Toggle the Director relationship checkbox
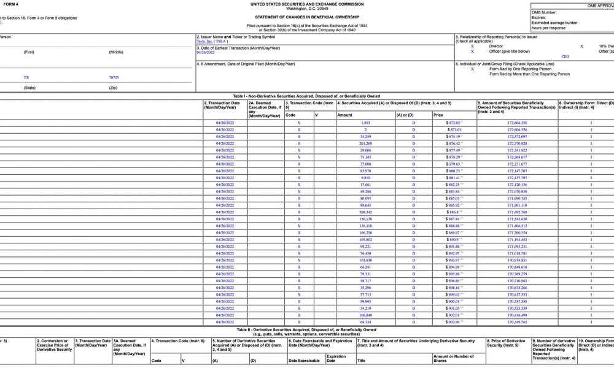 (x=472, y=46)
